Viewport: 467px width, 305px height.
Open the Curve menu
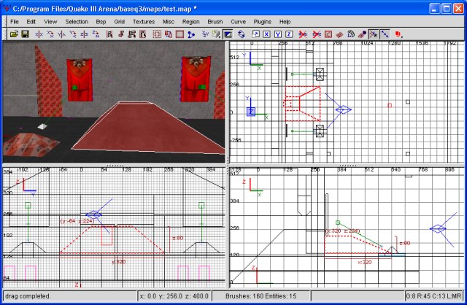(239, 22)
